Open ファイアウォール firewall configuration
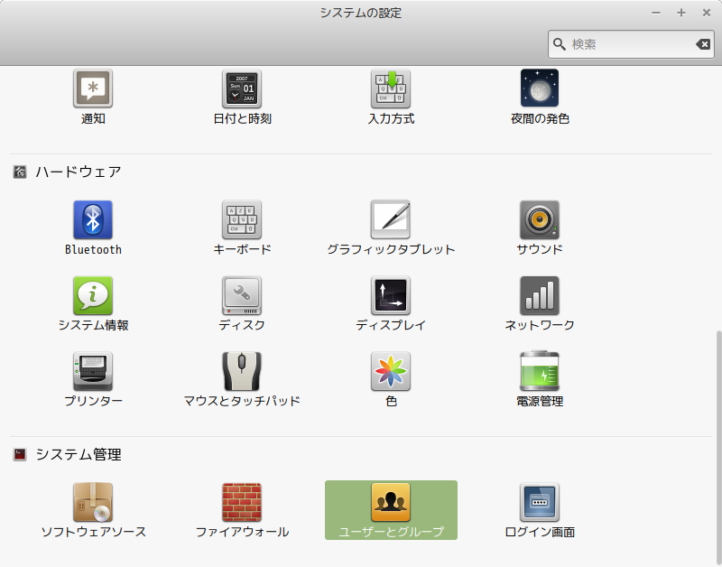The height and width of the screenshot is (567, 722). tap(242, 510)
